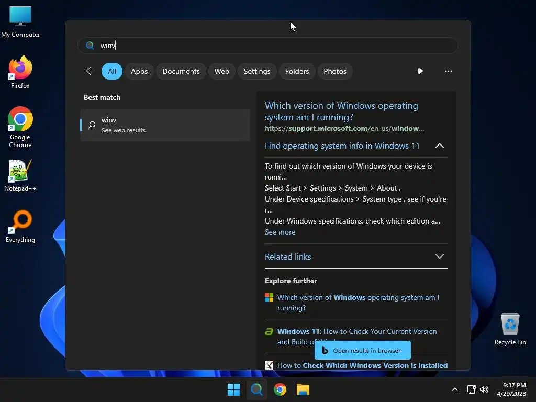536x402 pixels.
Task: Open 'Which version of Windows' title link
Action: pyautogui.click(x=341, y=111)
